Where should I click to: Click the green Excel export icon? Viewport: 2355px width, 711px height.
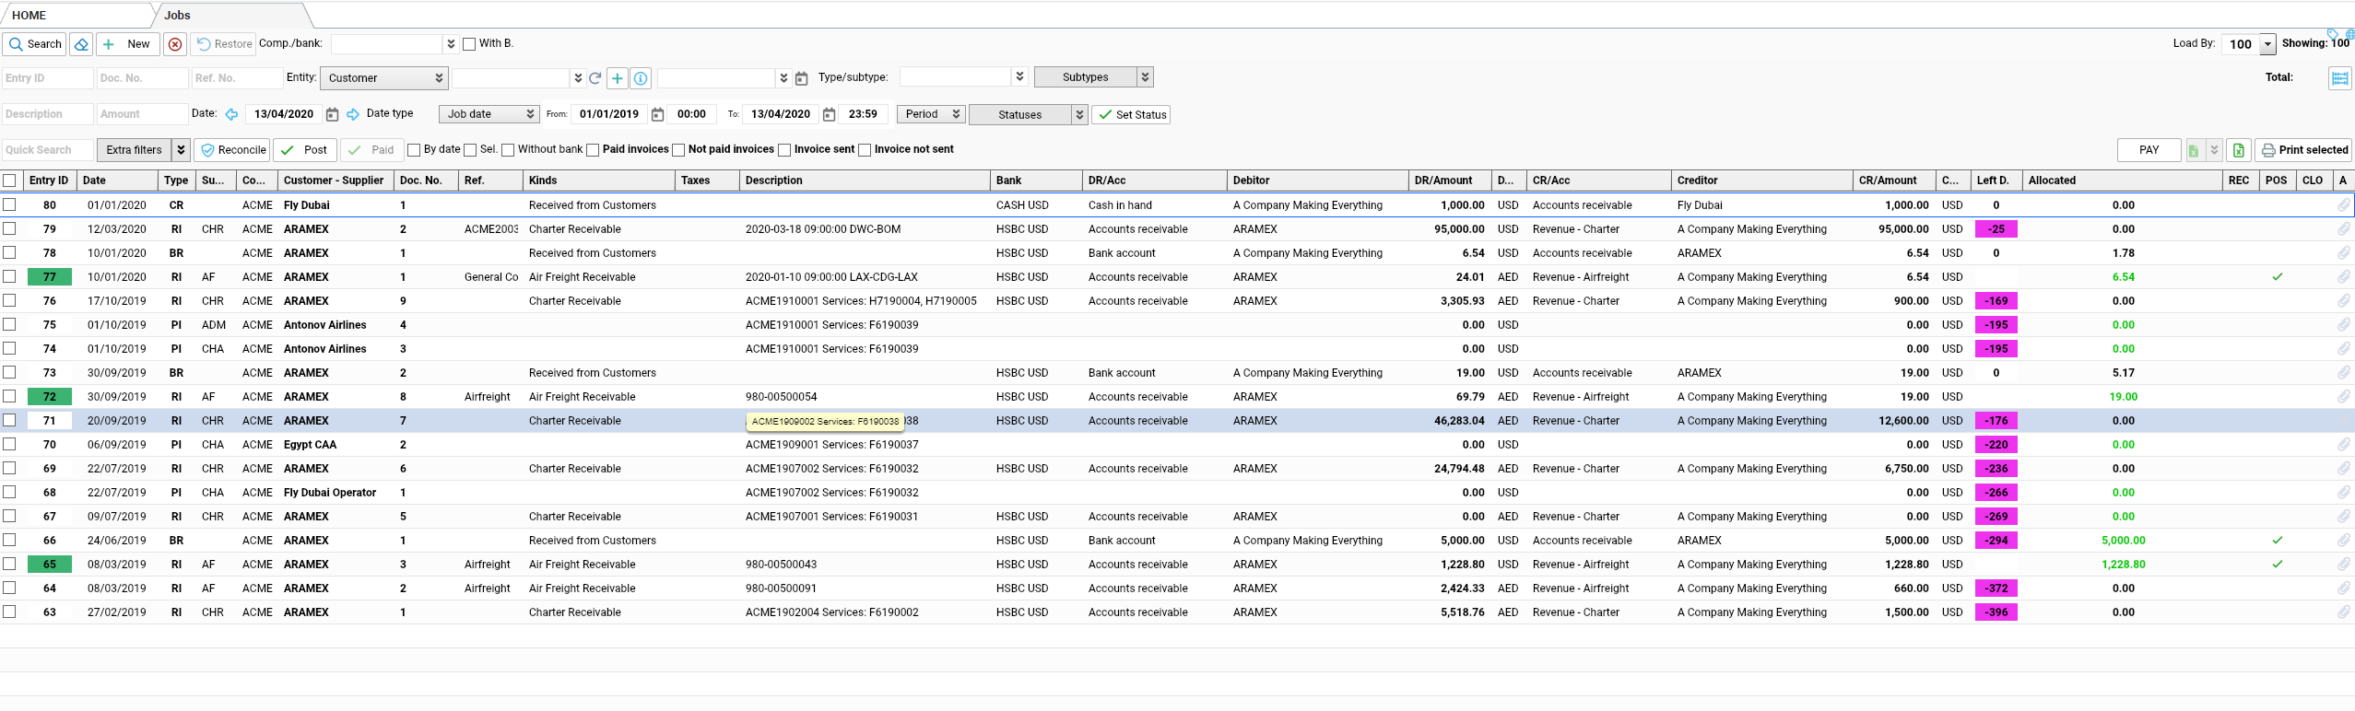(x=2238, y=150)
